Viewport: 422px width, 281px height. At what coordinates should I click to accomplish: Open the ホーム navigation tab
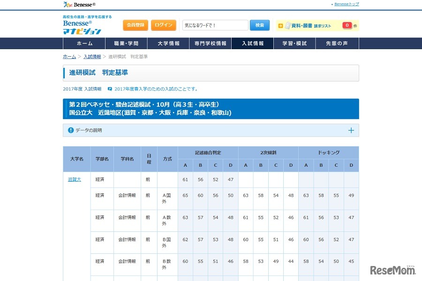pyautogui.click(x=84, y=44)
